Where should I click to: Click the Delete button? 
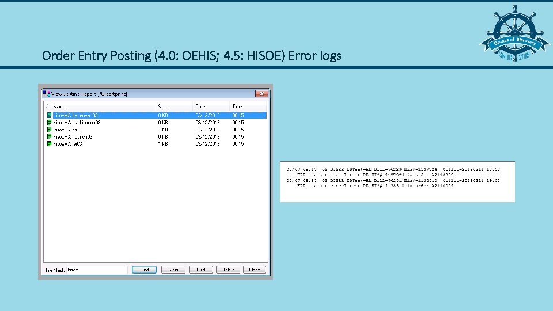pyautogui.click(x=228, y=270)
